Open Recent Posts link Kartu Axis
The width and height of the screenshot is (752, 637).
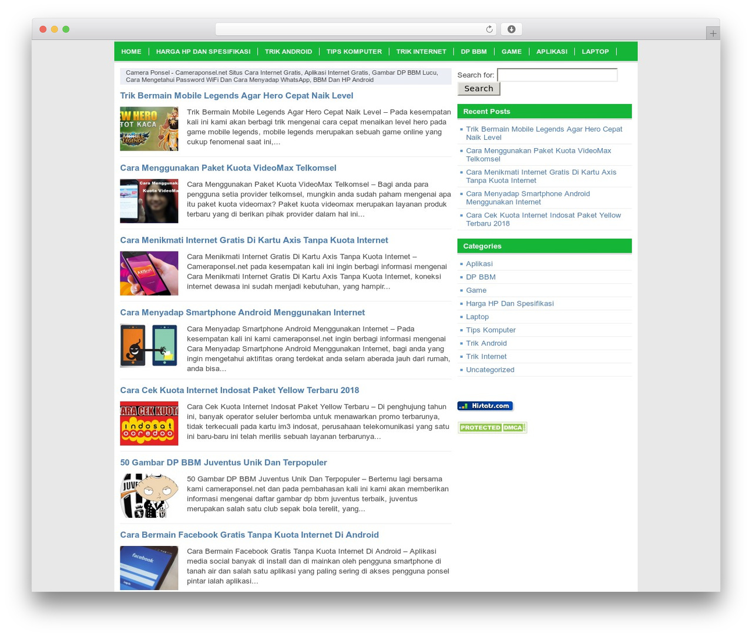point(541,176)
